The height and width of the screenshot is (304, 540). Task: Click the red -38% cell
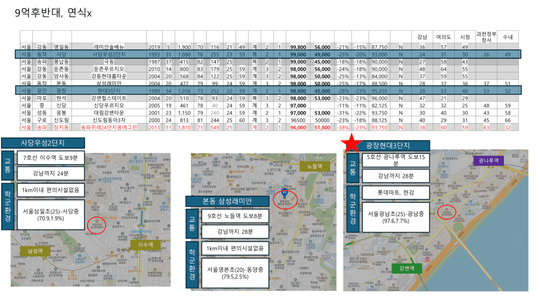click(x=343, y=127)
